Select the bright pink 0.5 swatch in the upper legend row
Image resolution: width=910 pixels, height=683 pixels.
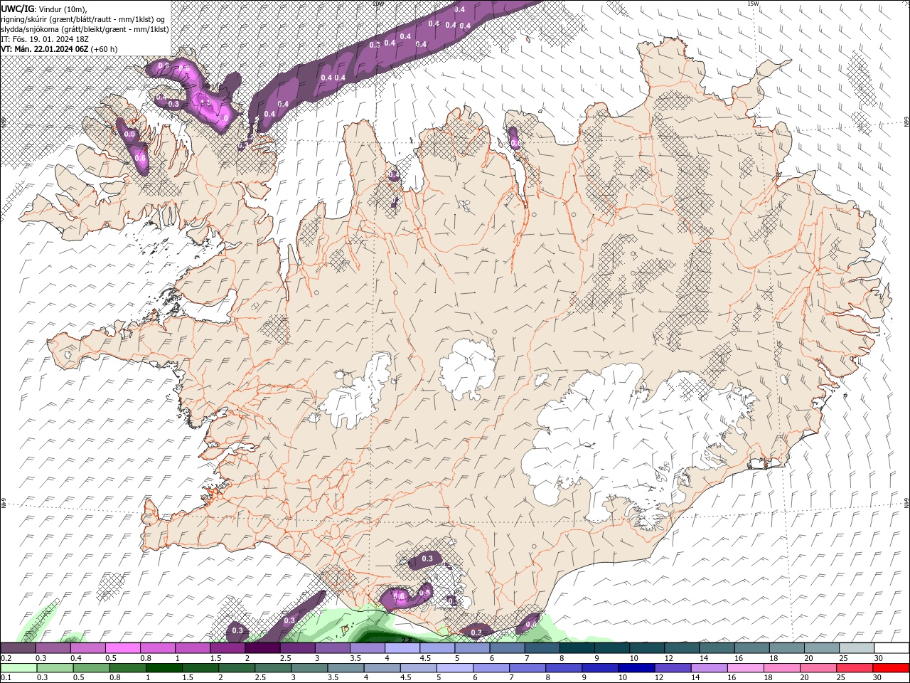(x=122, y=648)
